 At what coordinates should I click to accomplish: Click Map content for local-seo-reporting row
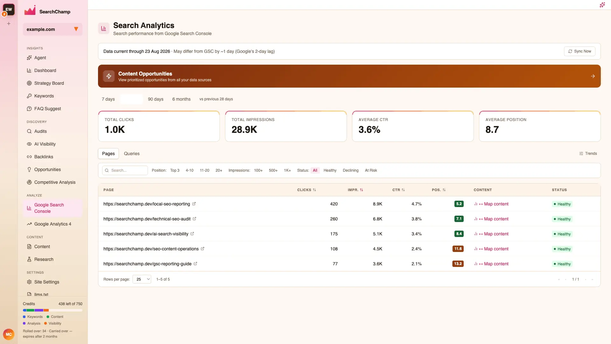pos(491,204)
